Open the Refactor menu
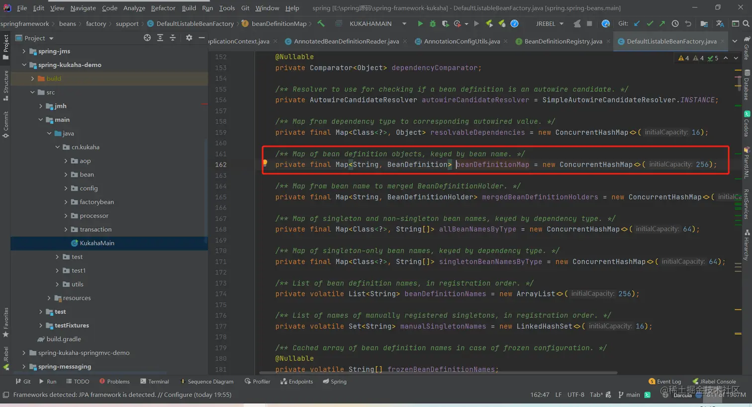Screen dimensions: 752x407 click(x=163, y=8)
